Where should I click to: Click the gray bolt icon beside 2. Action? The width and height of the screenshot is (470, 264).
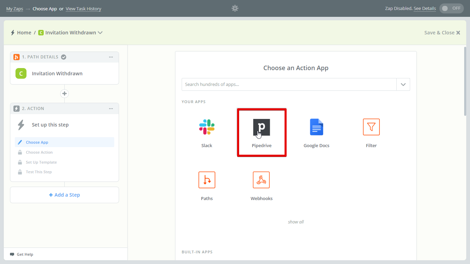click(x=16, y=109)
